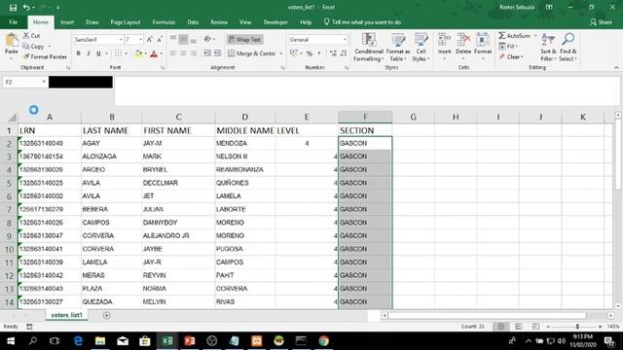The width and height of the screenshot is (623, 350).
Task: Open the Sort & Filter menu
Action: [548, 48]
